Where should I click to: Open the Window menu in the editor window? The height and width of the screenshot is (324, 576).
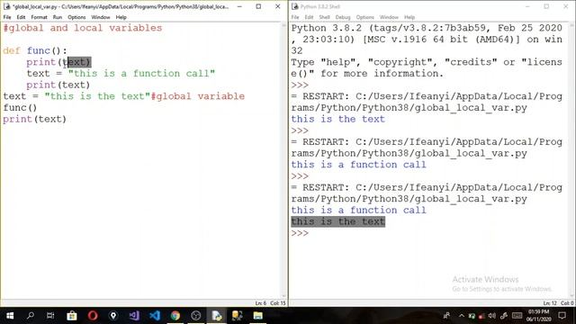[x=101, y=17]
